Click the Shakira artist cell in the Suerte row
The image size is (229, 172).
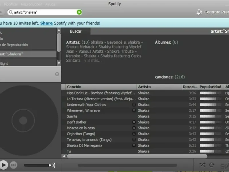[144, 116]
